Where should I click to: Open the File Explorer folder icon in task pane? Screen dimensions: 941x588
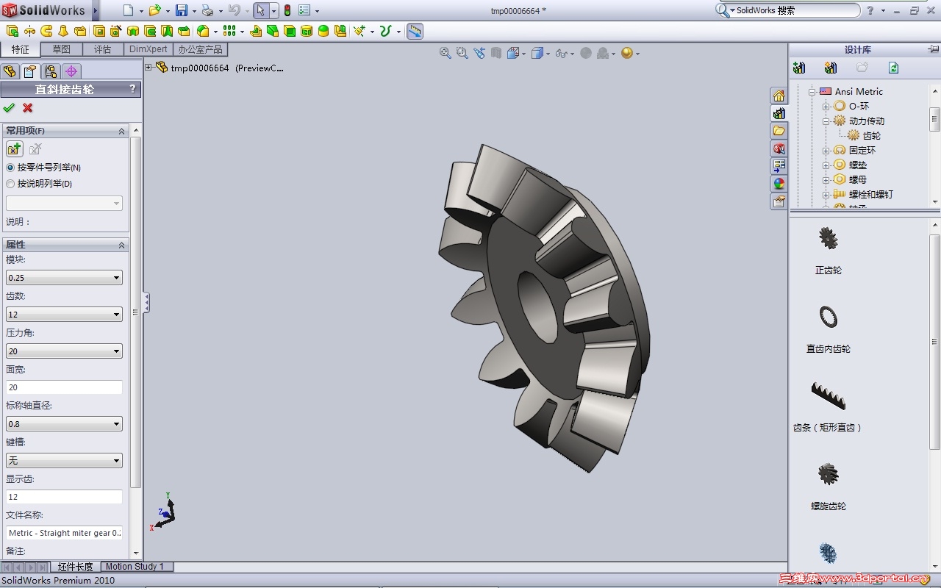[x=779, y=130]
